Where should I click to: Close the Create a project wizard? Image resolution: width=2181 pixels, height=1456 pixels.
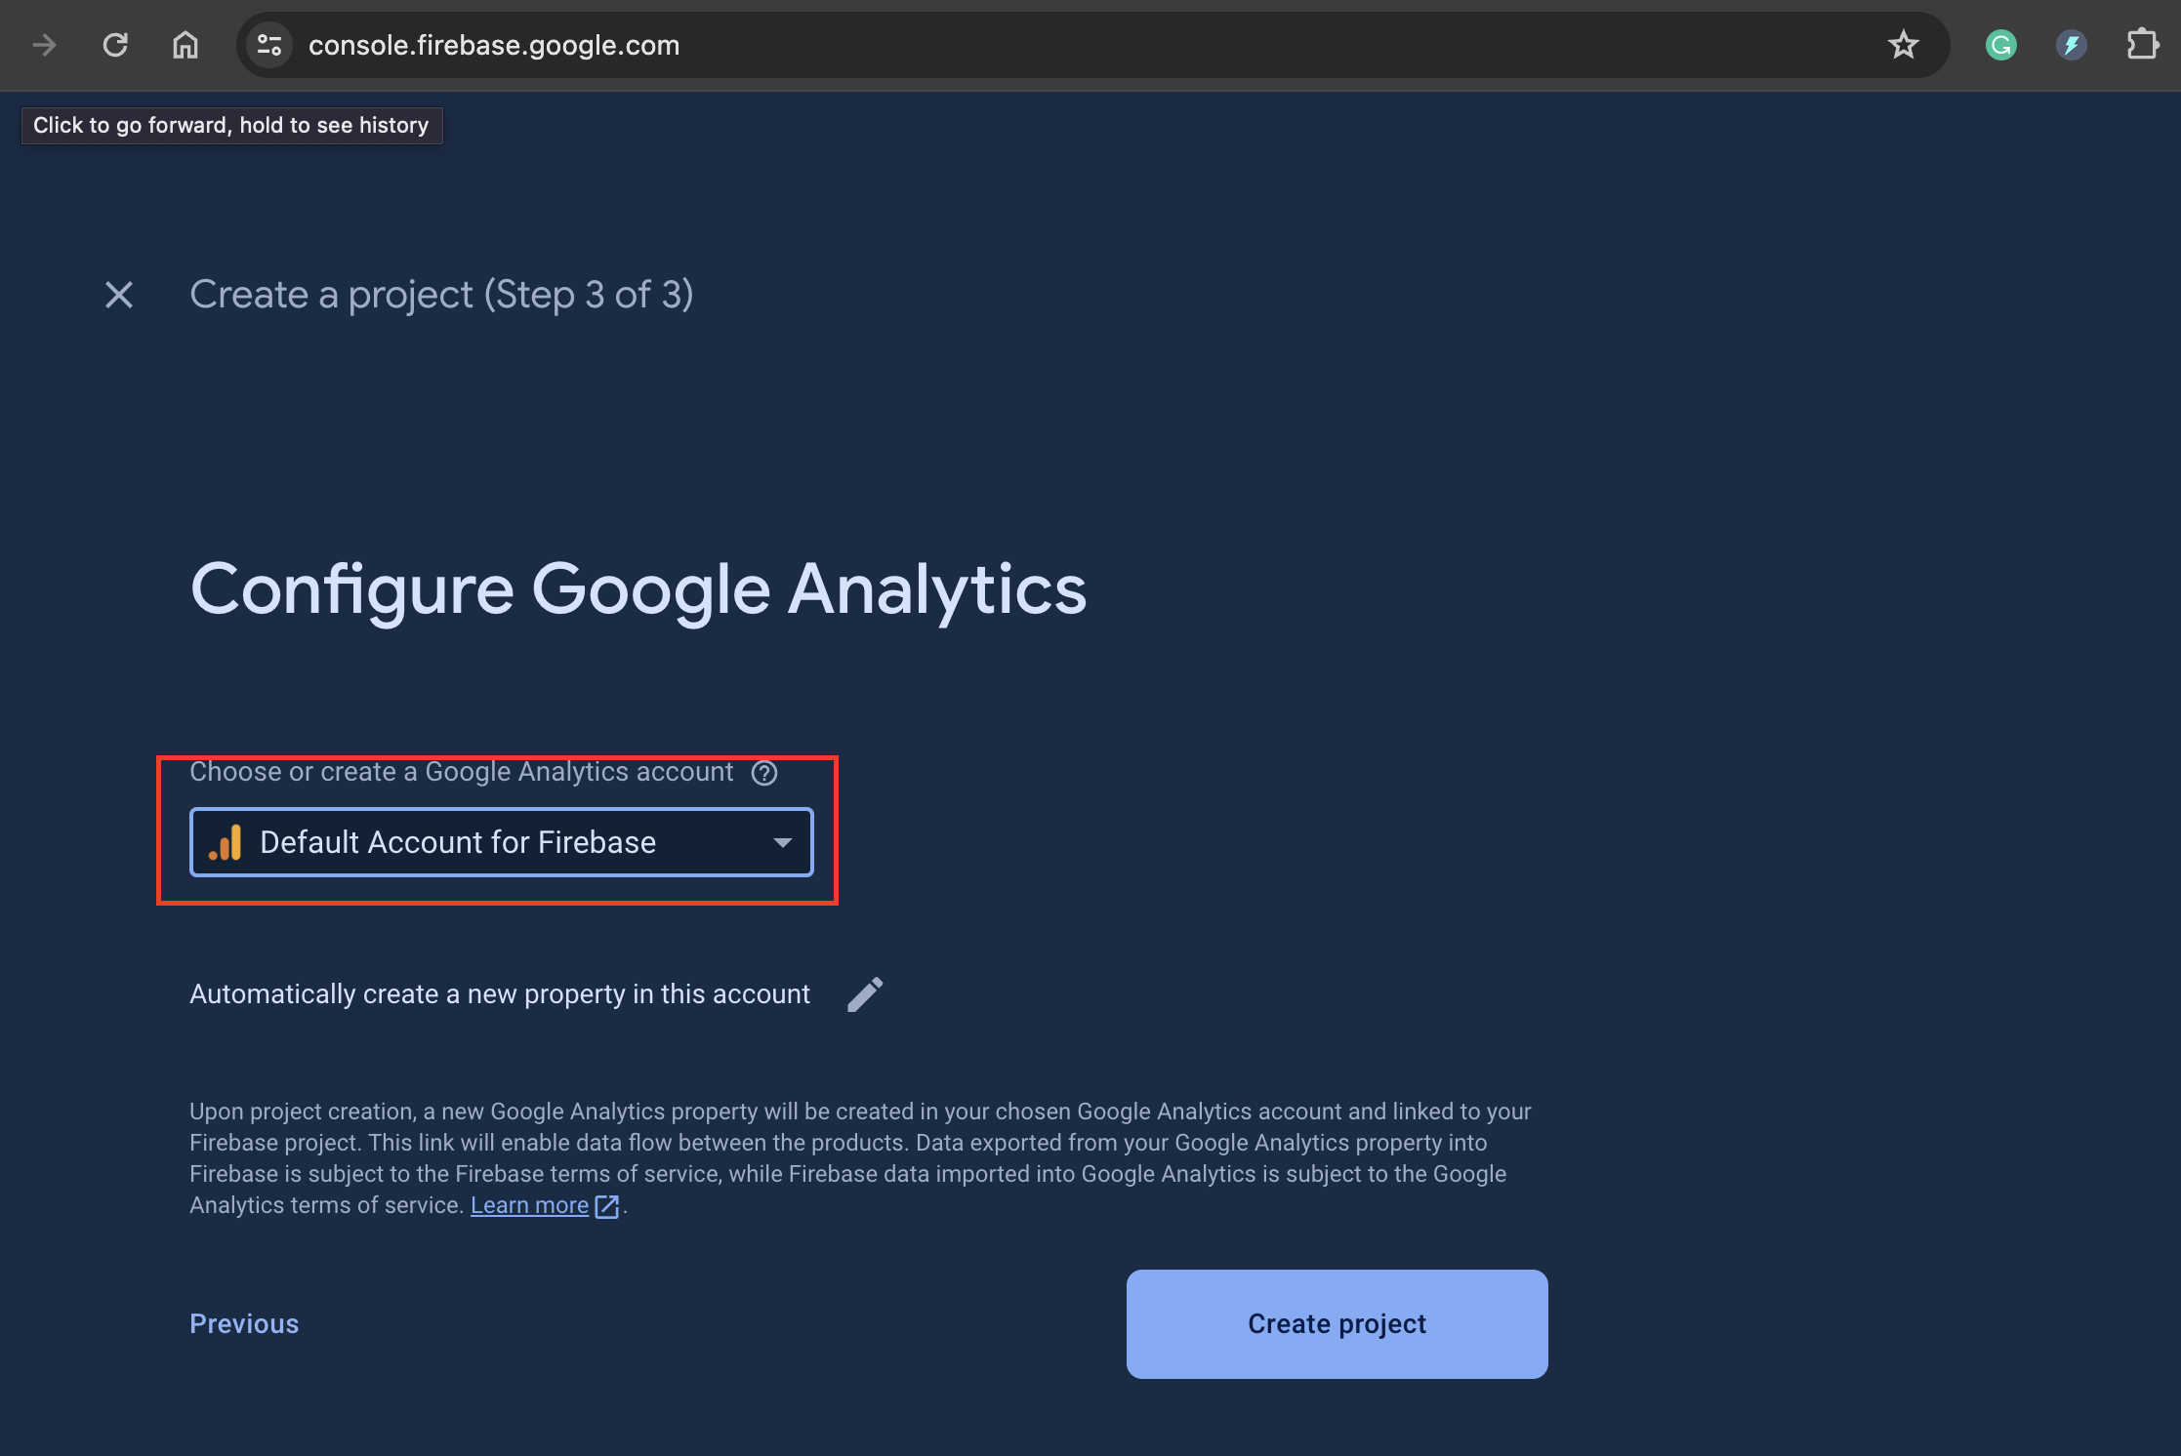[x=119, y=295]
